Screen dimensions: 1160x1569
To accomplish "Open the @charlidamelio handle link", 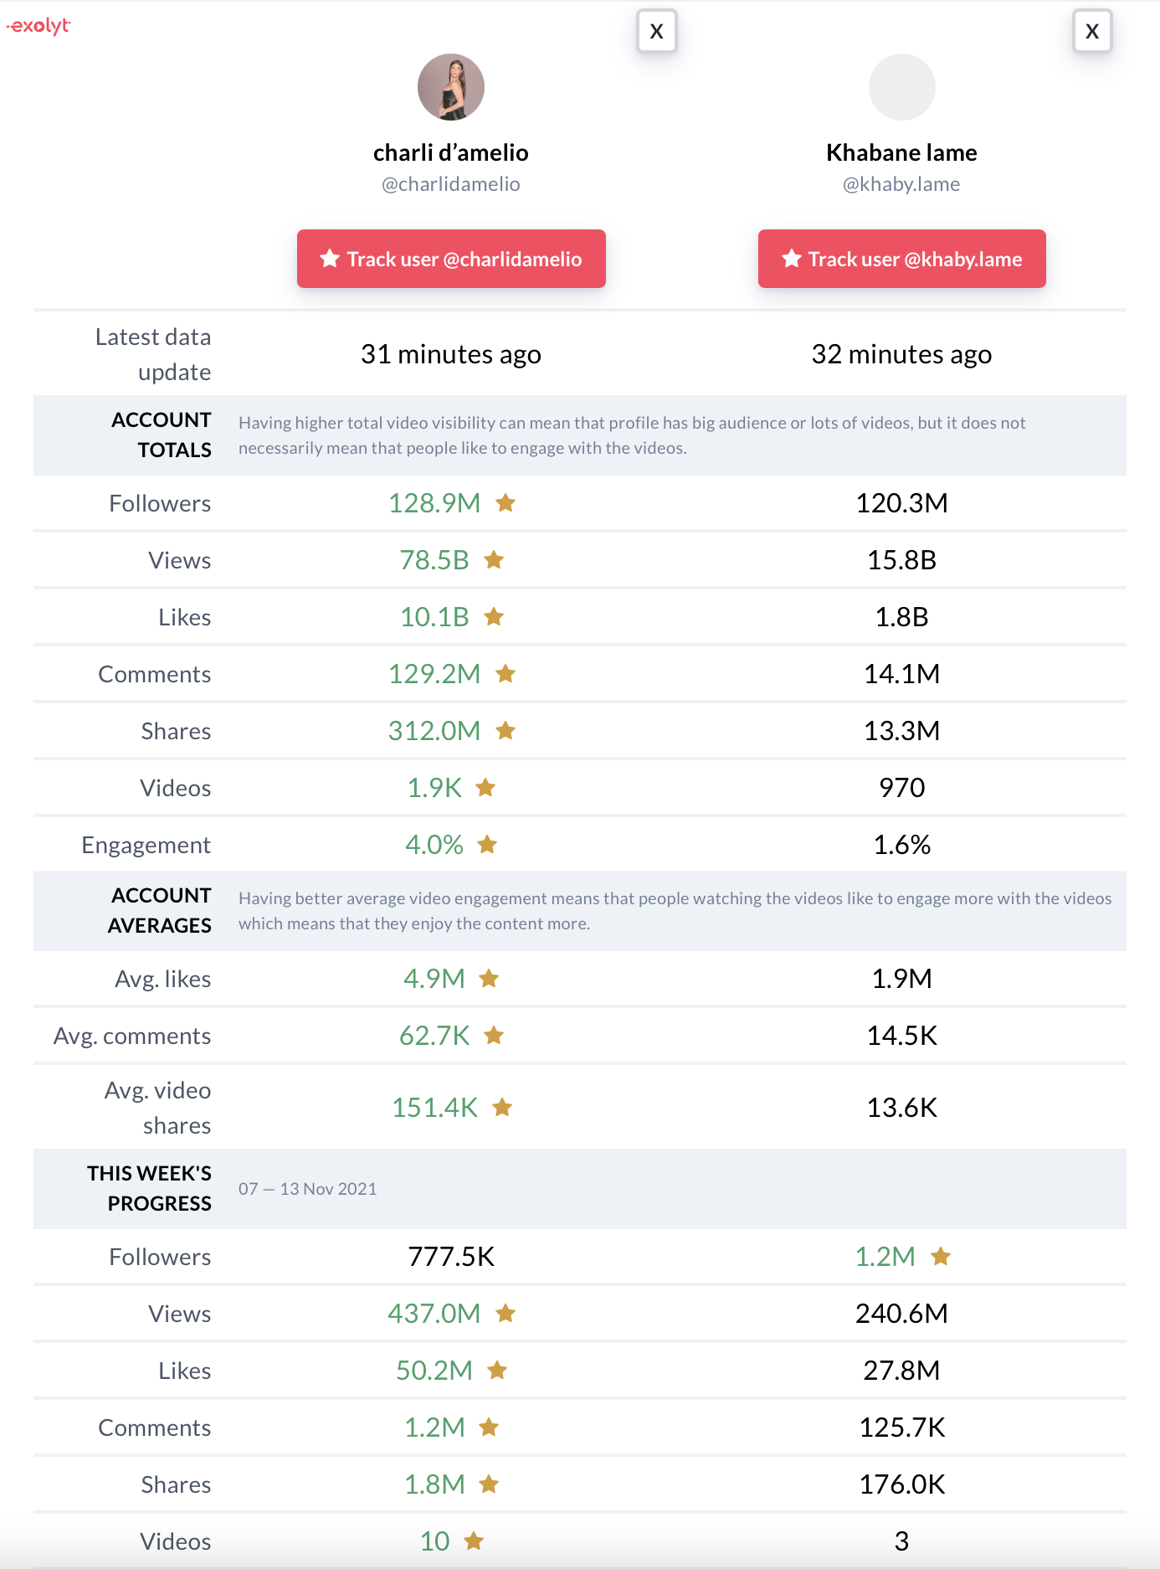I will coord(450,184).
